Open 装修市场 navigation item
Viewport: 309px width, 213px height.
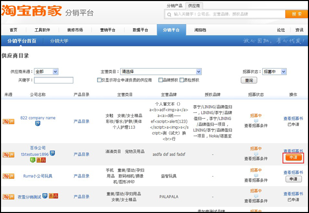click(x=75, y=30)
